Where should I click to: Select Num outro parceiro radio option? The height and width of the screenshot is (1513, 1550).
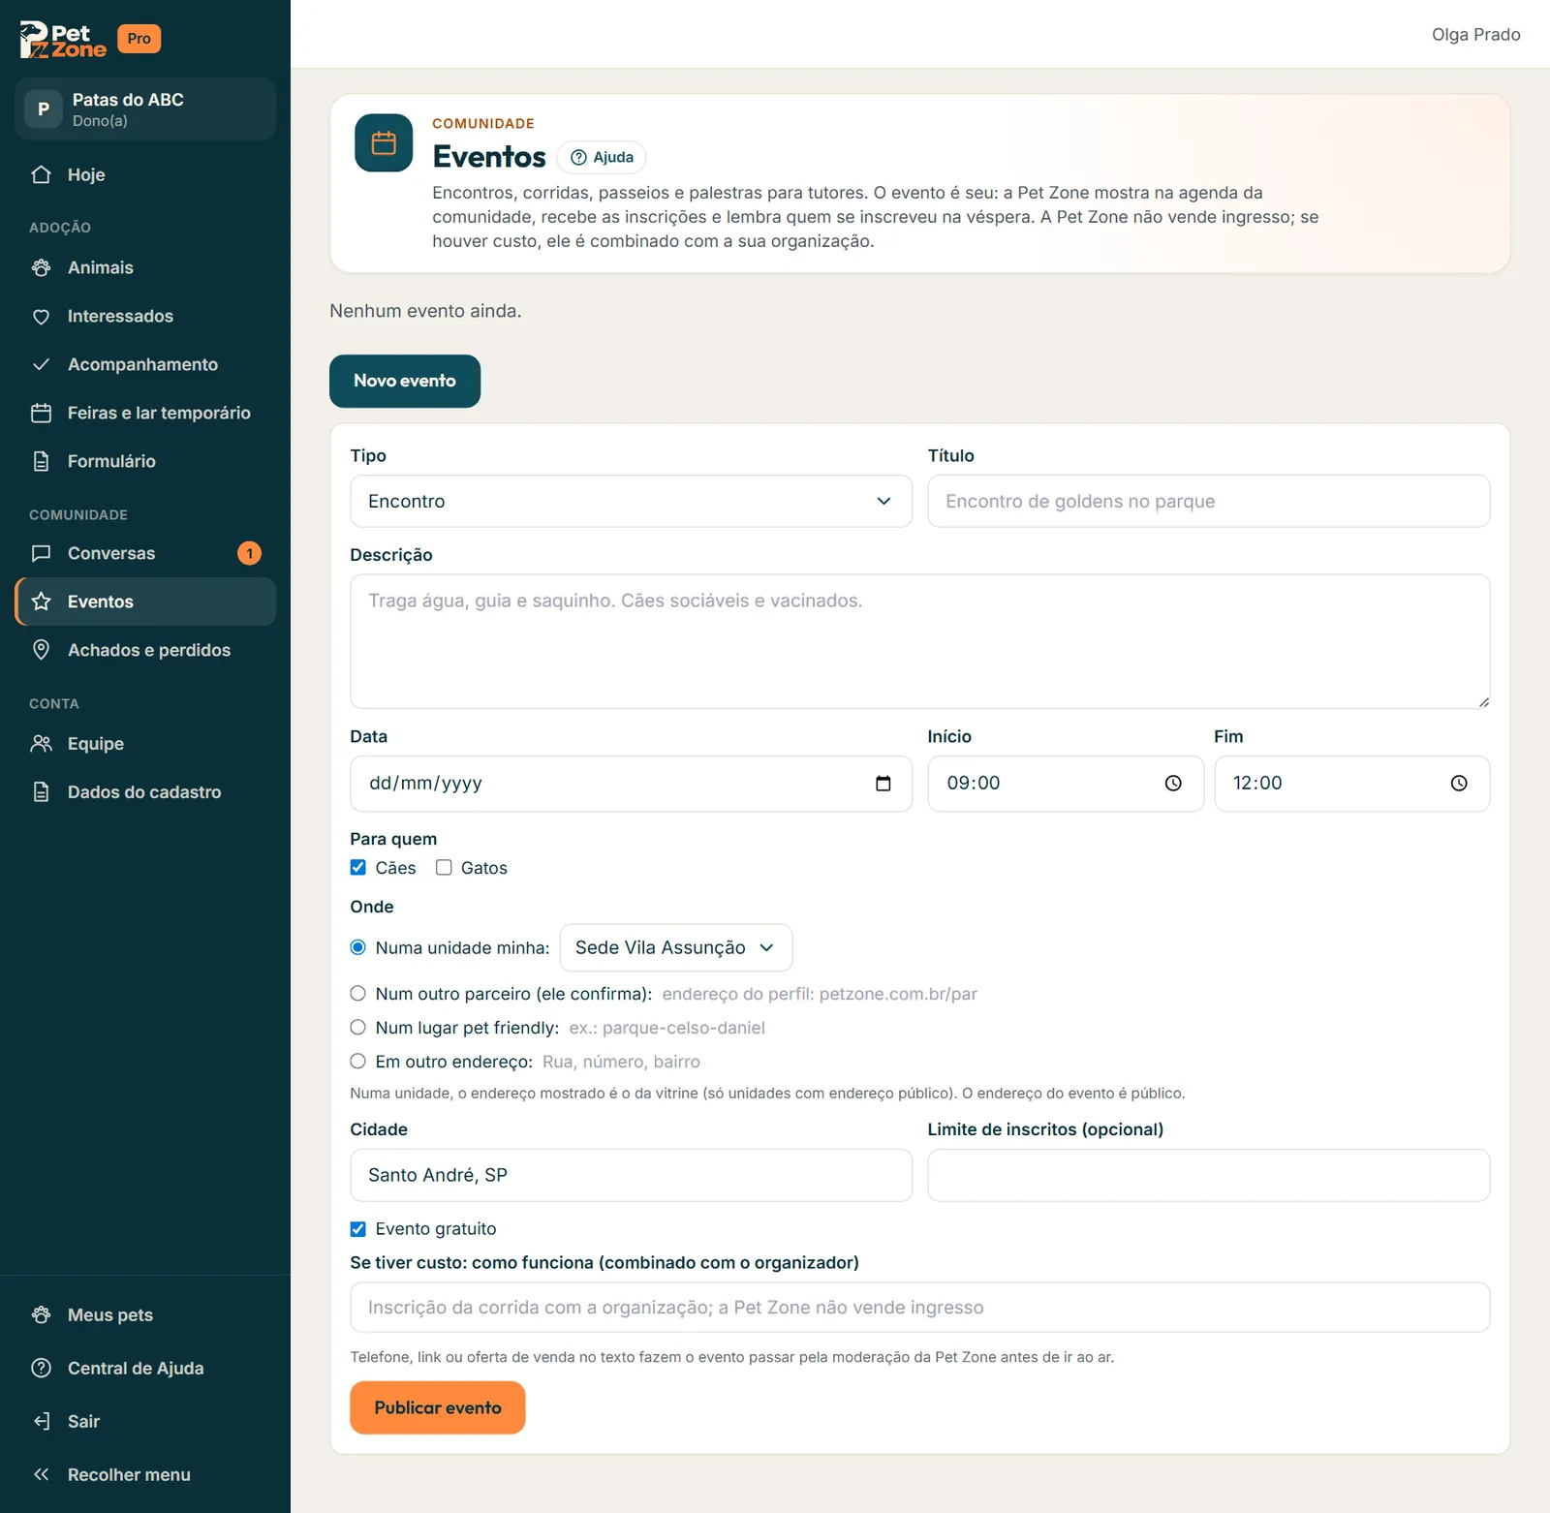pos(358,993)
